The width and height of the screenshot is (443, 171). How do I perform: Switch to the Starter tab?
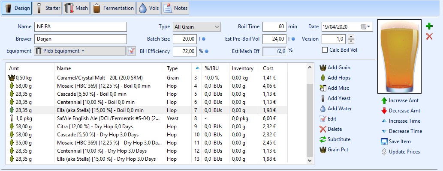pos(47,8)
